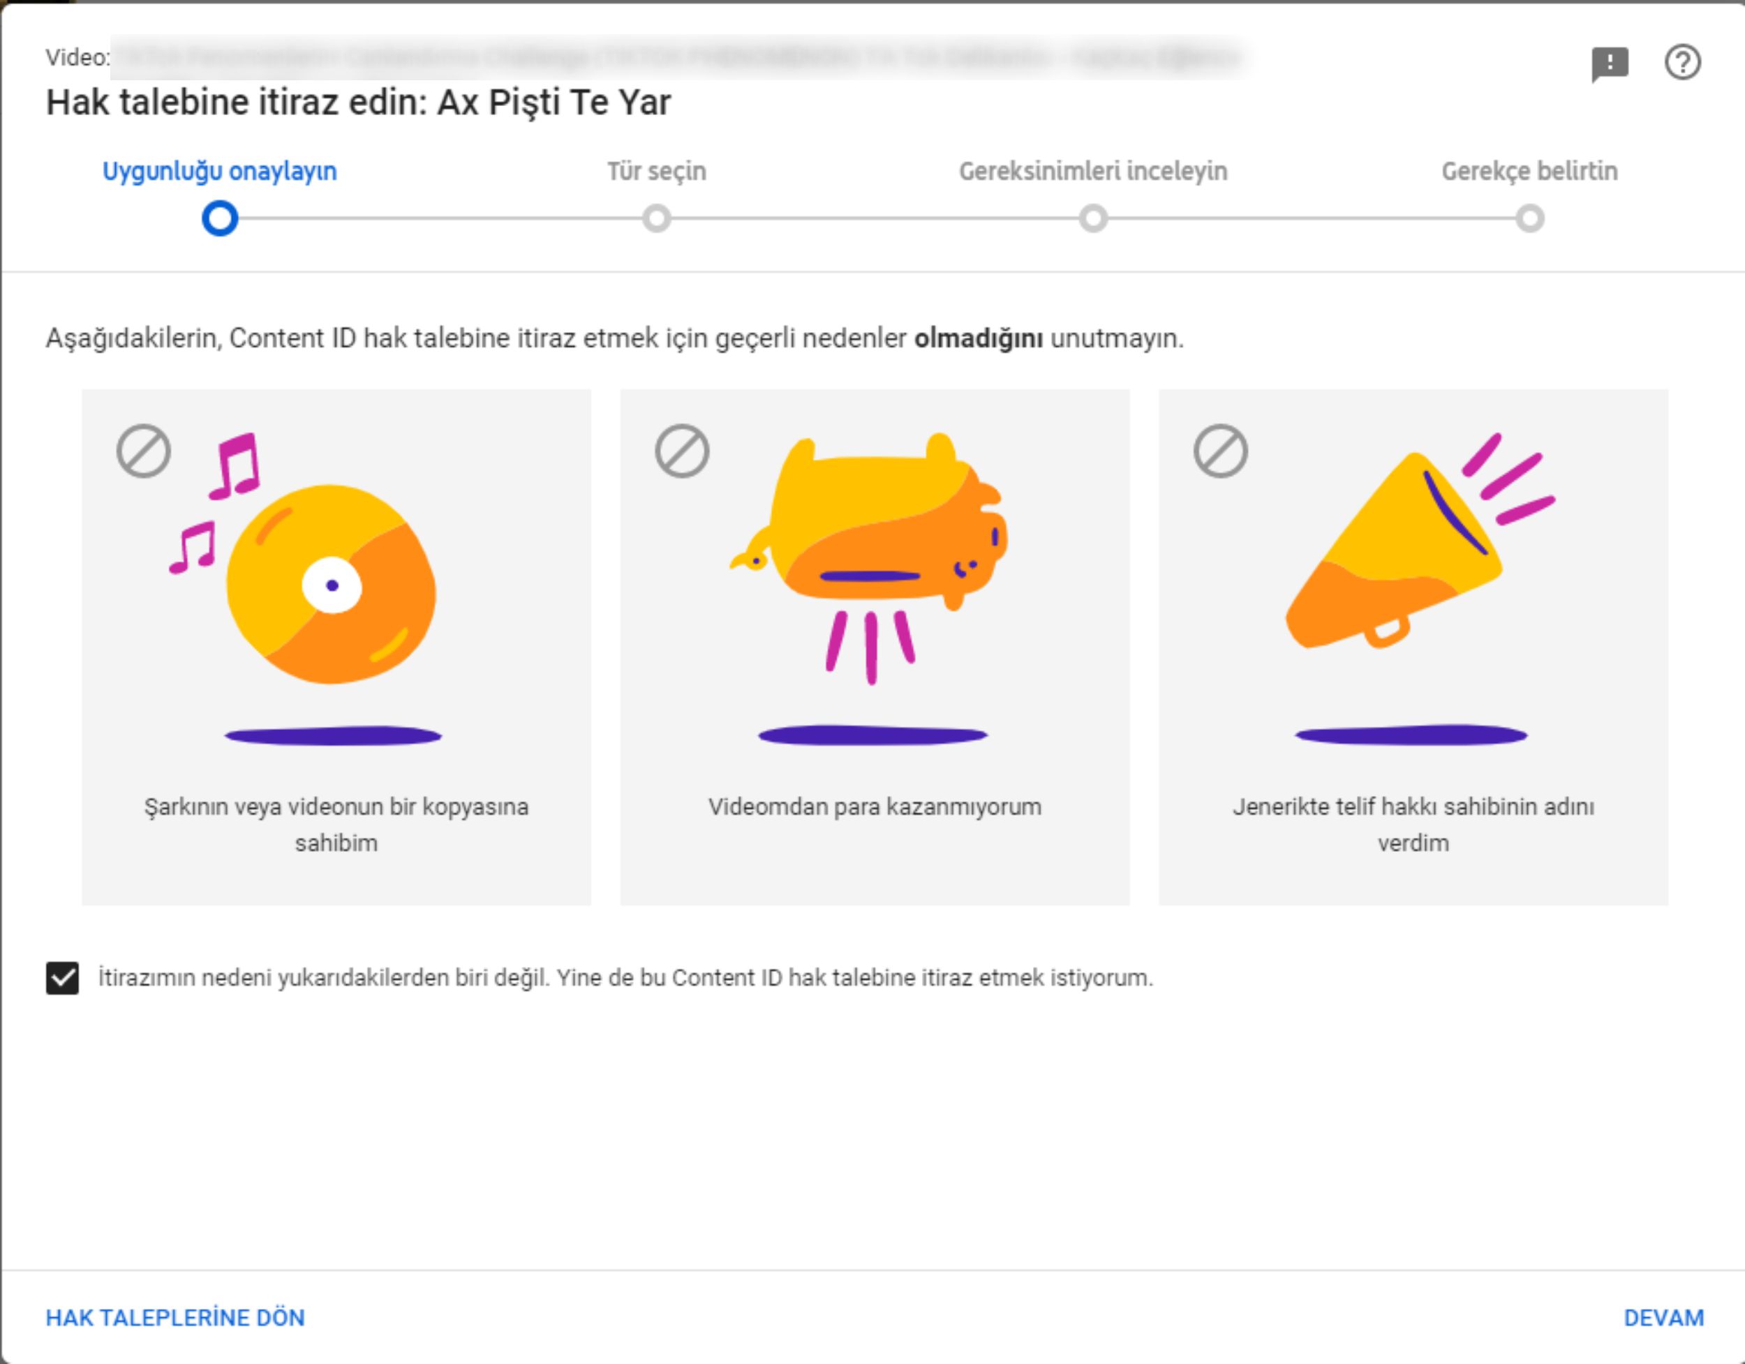Click the 'Gereksinimleri inceleyin' step label

click(x=1093, y=171)
